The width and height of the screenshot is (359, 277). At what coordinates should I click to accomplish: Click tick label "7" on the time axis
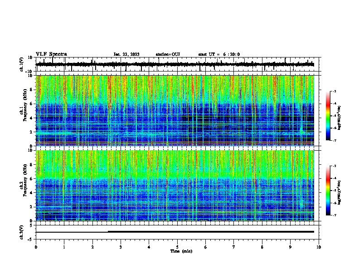pyautogui.click(x=234, y=247)
